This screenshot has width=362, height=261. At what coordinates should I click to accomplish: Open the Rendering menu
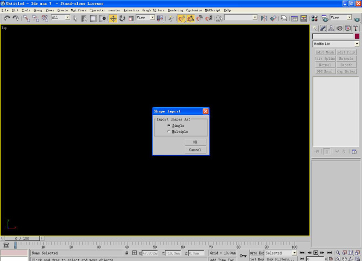click(176, 10)
